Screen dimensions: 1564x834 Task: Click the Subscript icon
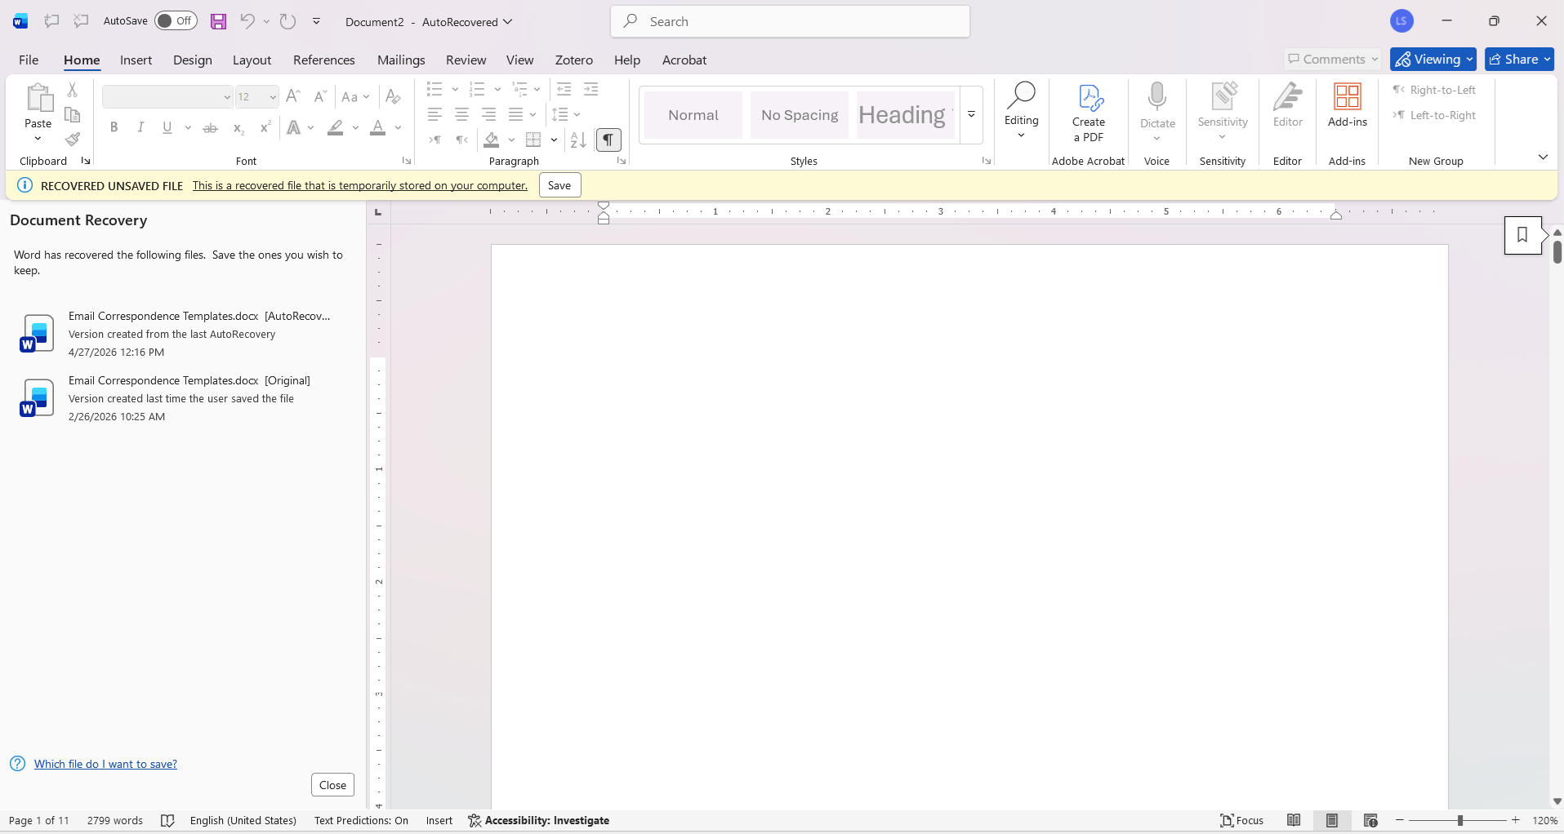(x=238, y=127)
